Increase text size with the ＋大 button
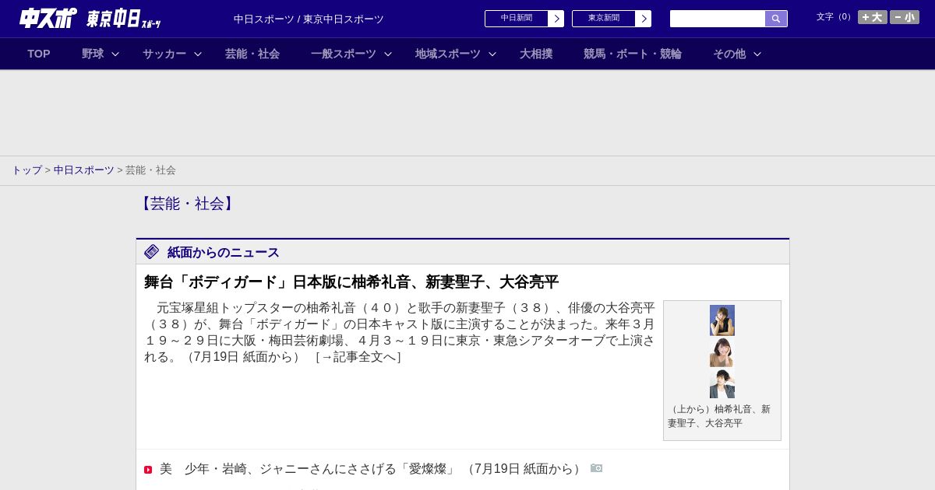The height and width of the screenshot is (490, 935). tap(873, 17)
